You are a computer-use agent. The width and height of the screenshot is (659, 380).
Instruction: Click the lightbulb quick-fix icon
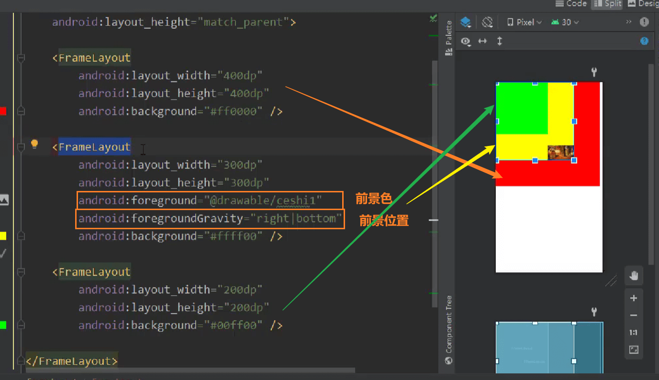(34, 144)
